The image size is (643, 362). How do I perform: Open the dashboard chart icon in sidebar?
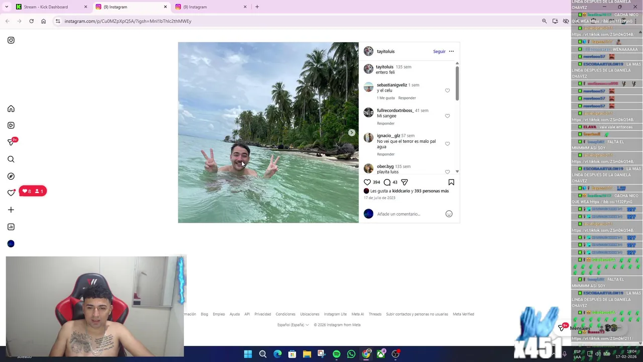[x=11, y=227]
